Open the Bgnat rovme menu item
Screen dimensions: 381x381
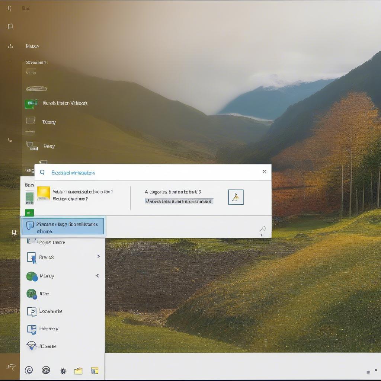click(63, 242)
